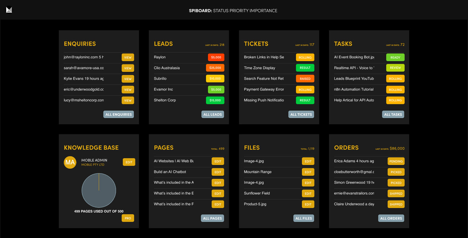
Task: Click the PRO plan button
Action: [128, 218]
